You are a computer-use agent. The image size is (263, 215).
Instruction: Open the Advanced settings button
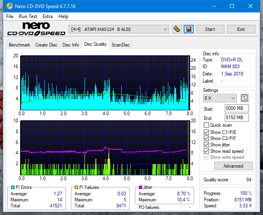pyautogui.click(x=233, y=166)
